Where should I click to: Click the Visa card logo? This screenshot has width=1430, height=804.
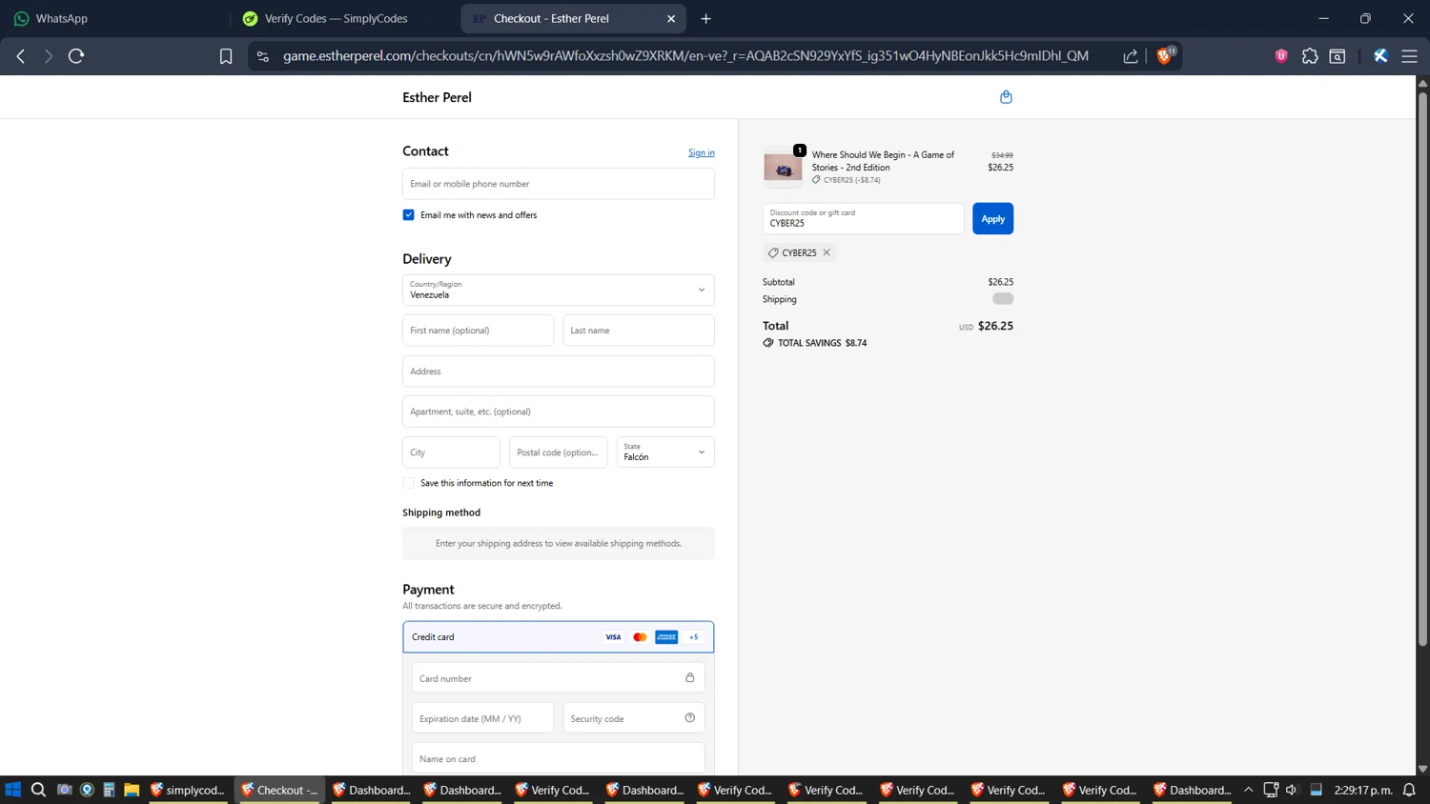click(x=613, y=637)
